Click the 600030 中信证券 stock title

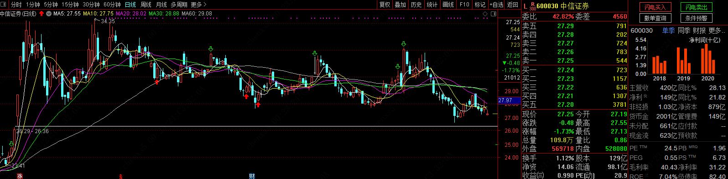563,6
